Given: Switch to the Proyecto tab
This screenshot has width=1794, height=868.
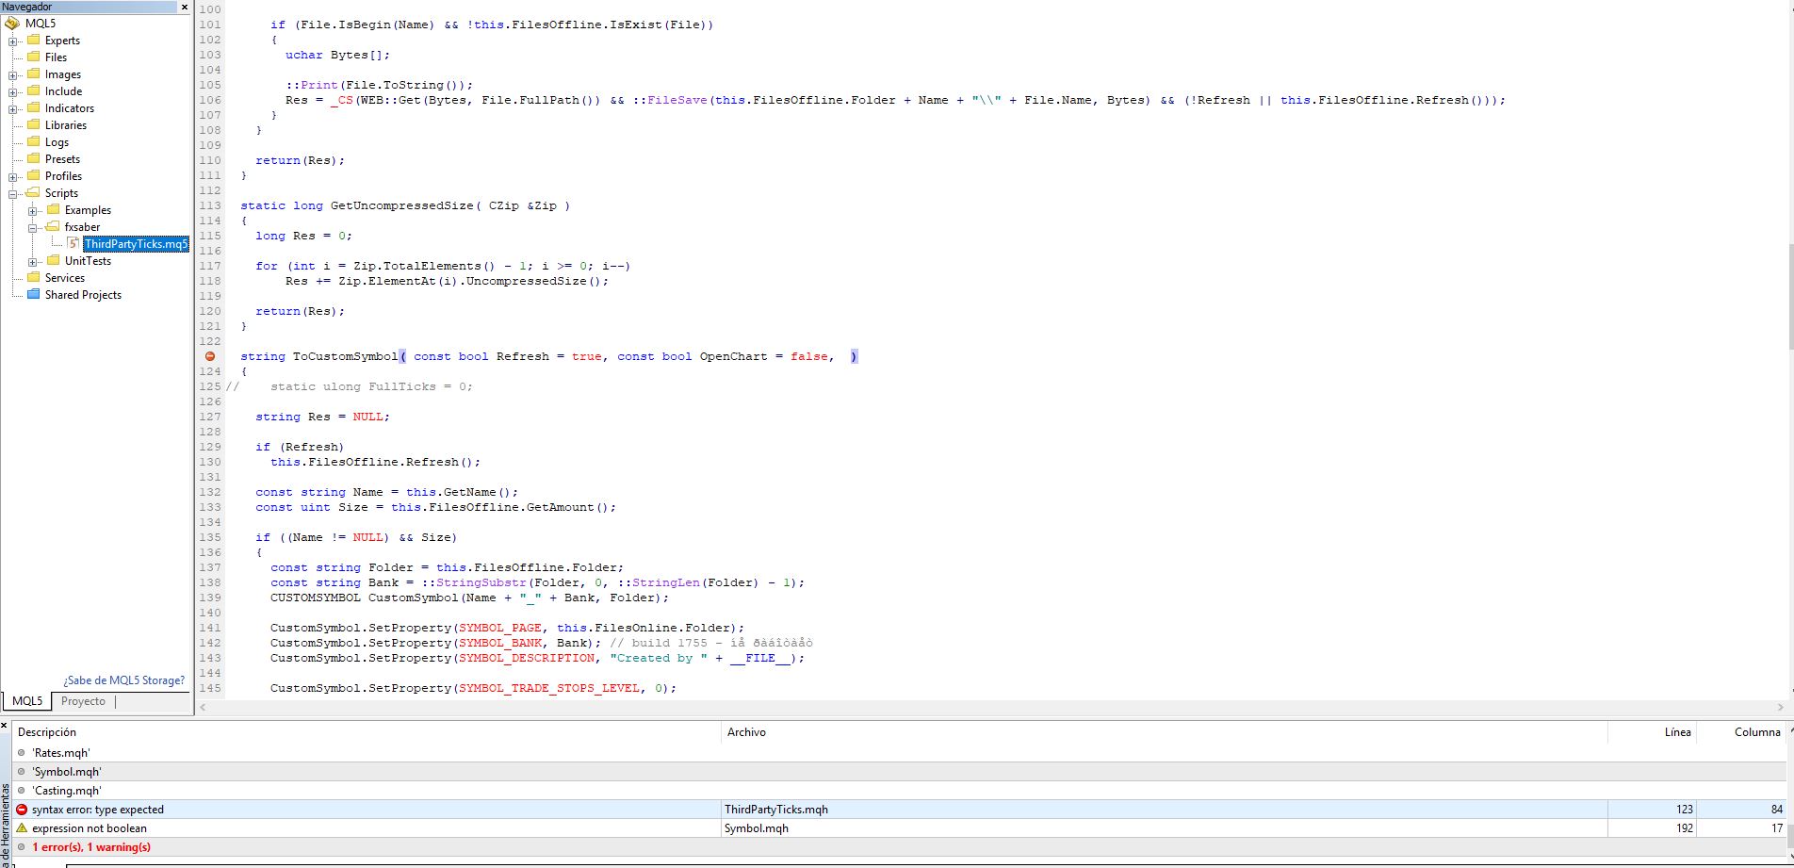Looking at the screenshot, I should (83, 701).
